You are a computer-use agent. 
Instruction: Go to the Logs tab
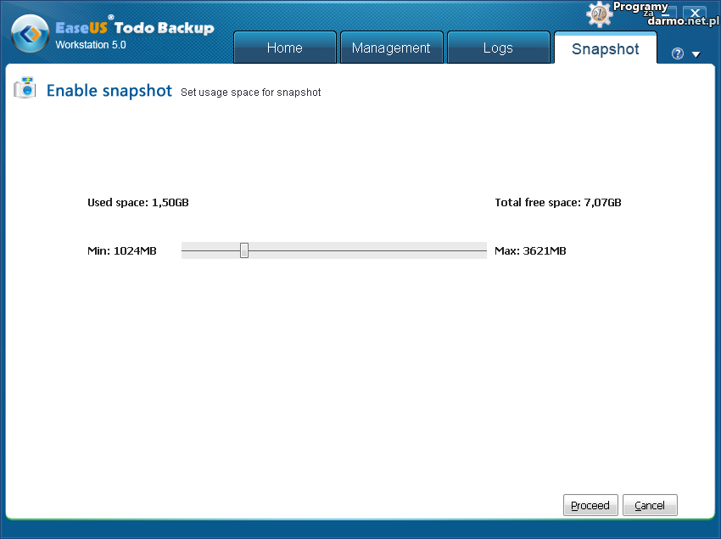(x=497, y=48)
